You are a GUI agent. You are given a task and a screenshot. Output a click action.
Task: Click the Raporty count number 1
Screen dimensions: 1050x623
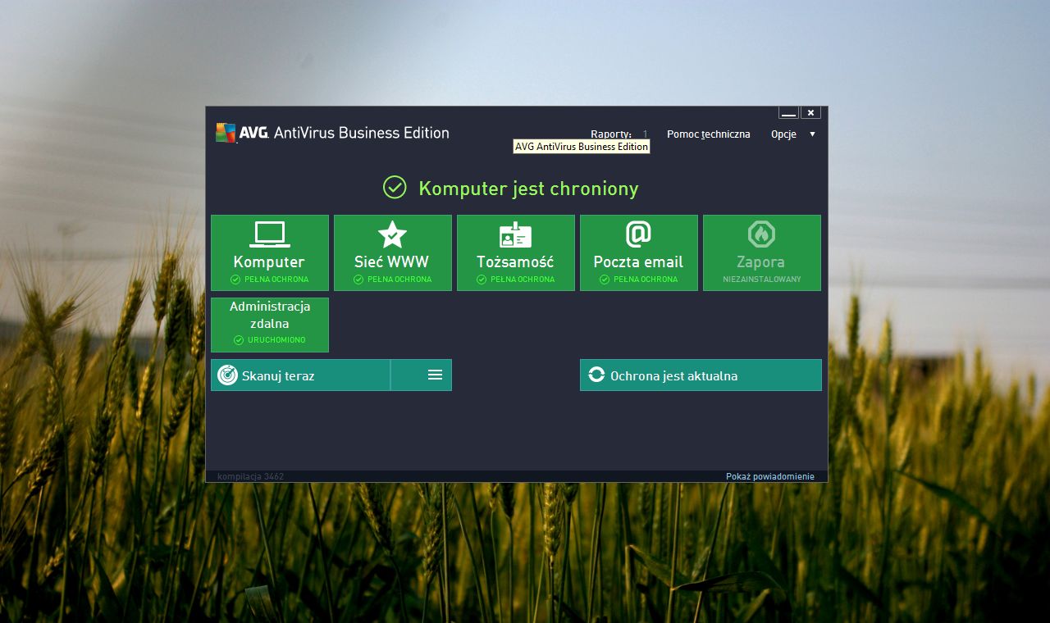[x=645, y=134]
